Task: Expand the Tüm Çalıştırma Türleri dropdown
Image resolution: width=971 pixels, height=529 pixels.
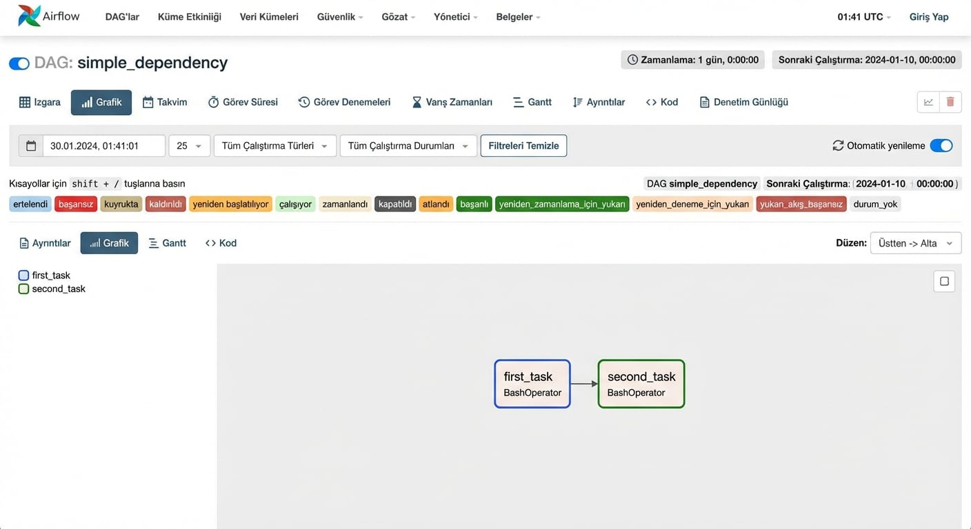Action: pos(274,146)
